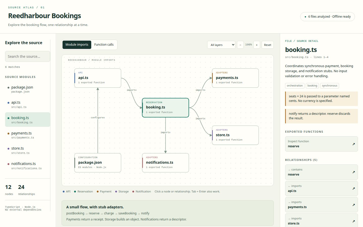Click the imports label leading to notifications.ts
This screenshot has height=227, width=363.
[166, 132]
